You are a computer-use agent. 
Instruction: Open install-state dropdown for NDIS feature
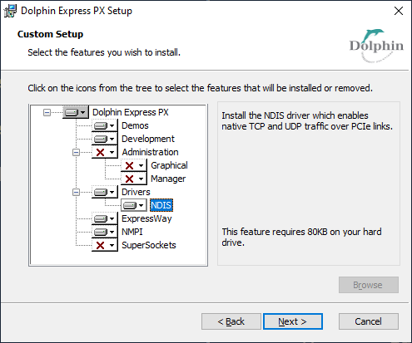pyautogui.click(x=134, y=205)
